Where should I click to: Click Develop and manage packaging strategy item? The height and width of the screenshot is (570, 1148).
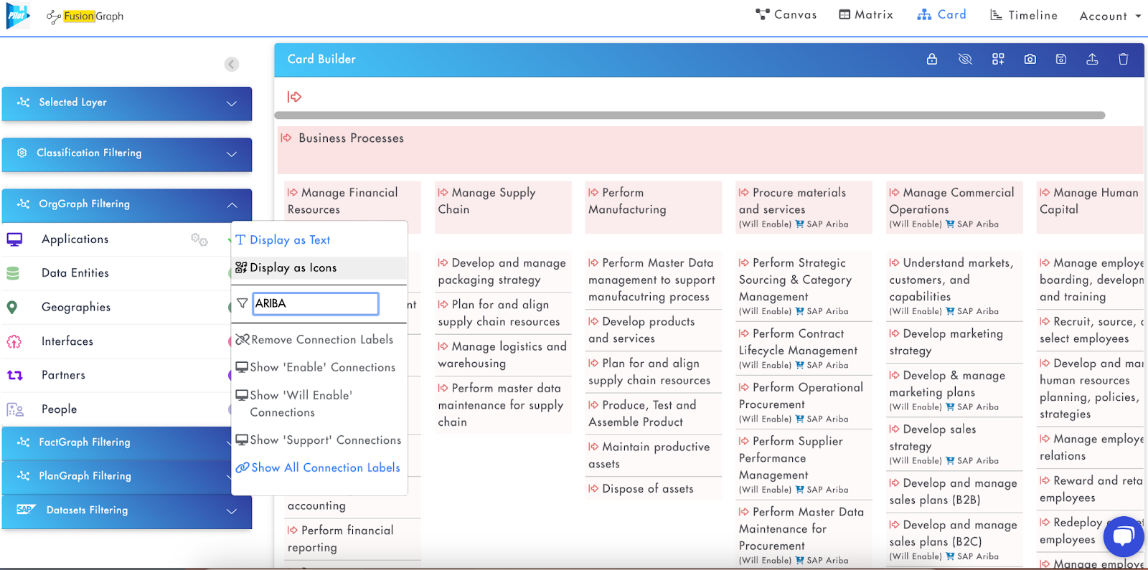(503, 272)
